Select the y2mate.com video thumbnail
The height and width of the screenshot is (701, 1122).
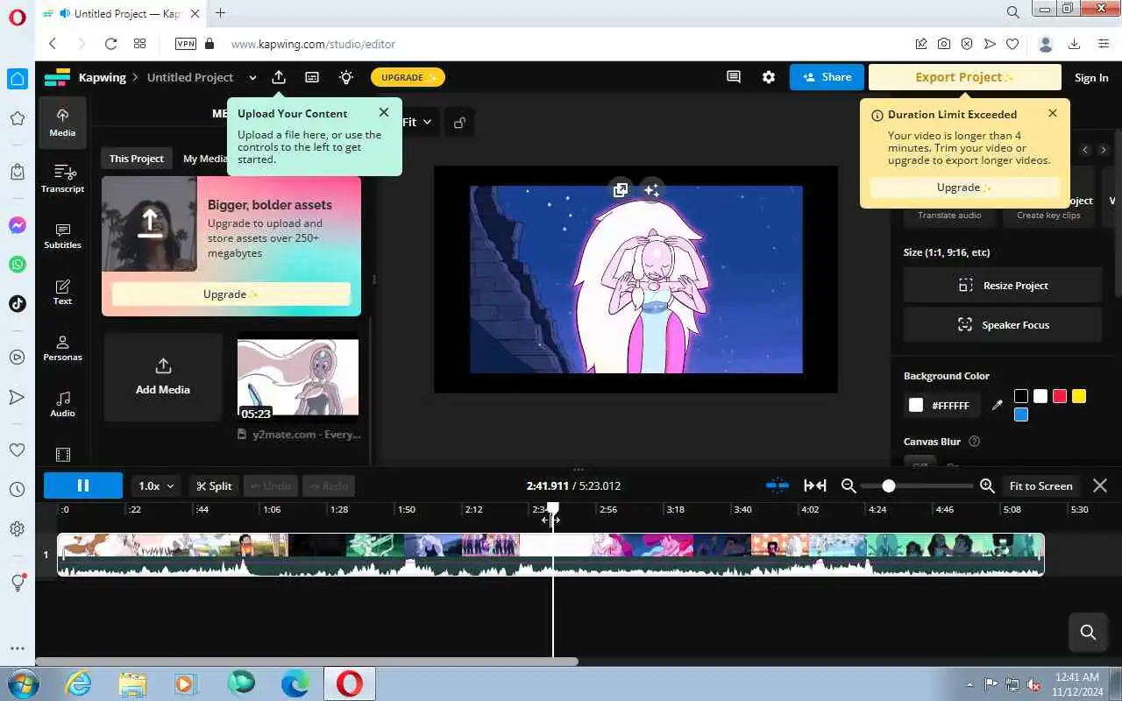pyautogui.click(x=298, y=378)
